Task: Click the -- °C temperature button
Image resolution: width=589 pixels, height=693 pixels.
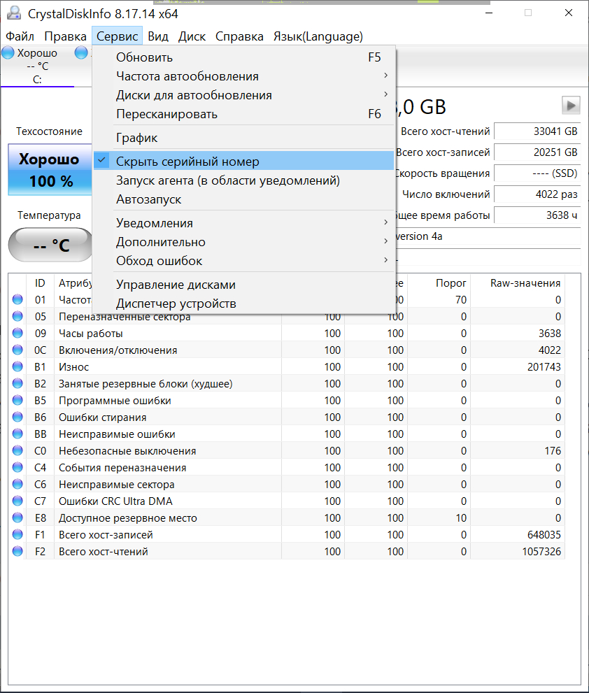Action: [x=51, y=245]
